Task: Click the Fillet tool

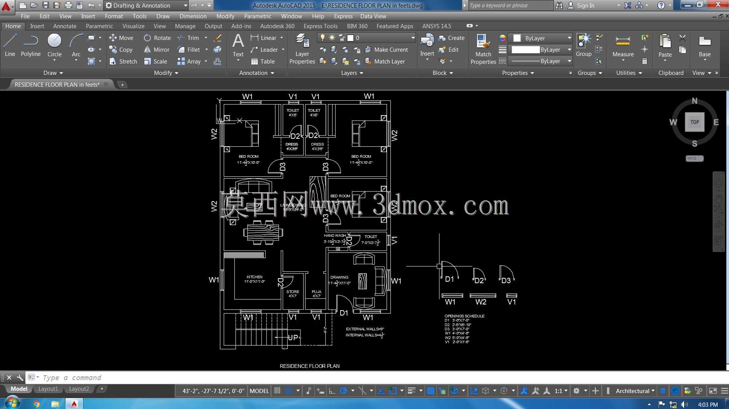Action: pyautogui.click(x=189, y=50)
